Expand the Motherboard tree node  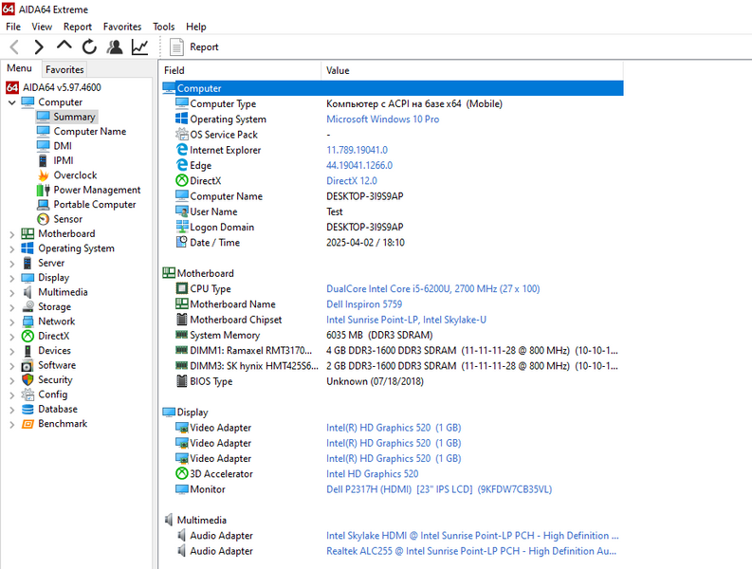click(12, 234)
